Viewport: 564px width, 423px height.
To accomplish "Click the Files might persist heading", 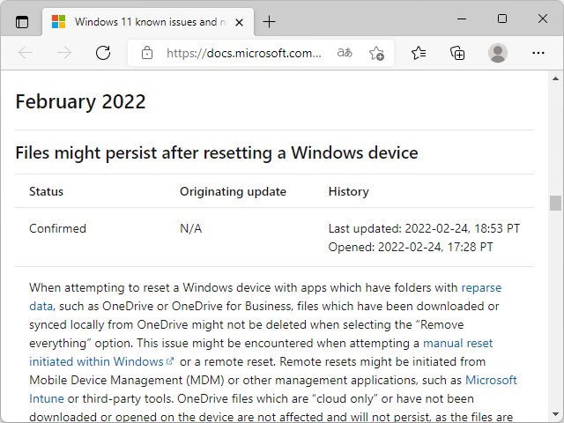I will click(x=217, y=152).
